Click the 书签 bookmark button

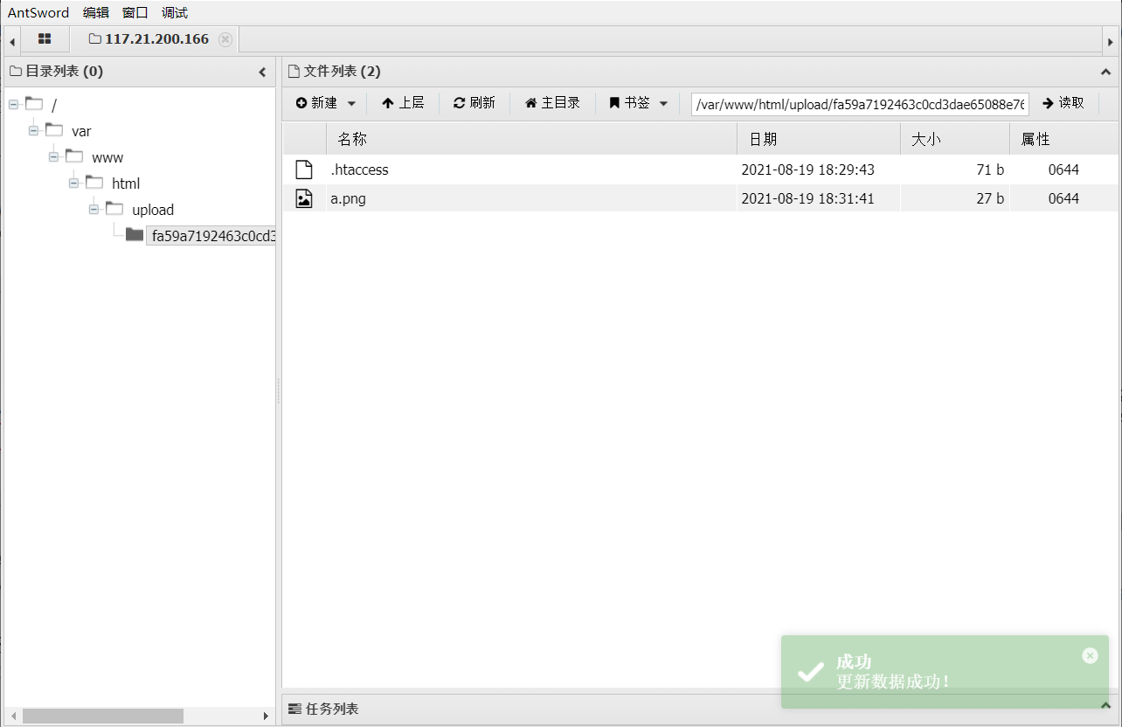point(629,103)
